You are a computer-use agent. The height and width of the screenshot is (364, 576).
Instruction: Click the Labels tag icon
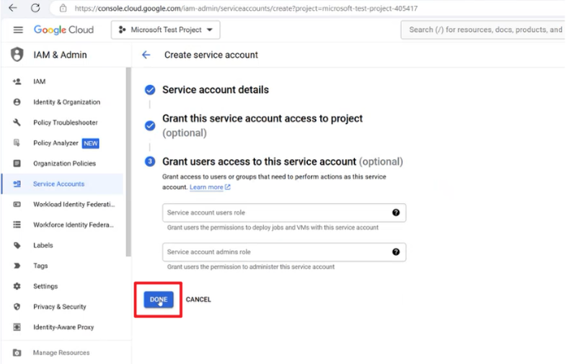click(x=17, y=245)
